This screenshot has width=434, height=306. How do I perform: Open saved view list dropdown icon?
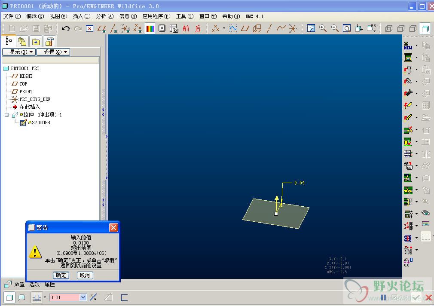370,28
